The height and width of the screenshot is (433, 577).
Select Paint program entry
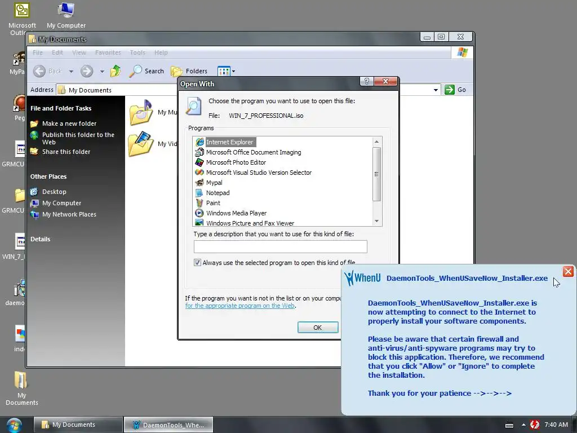coord(208,203)
